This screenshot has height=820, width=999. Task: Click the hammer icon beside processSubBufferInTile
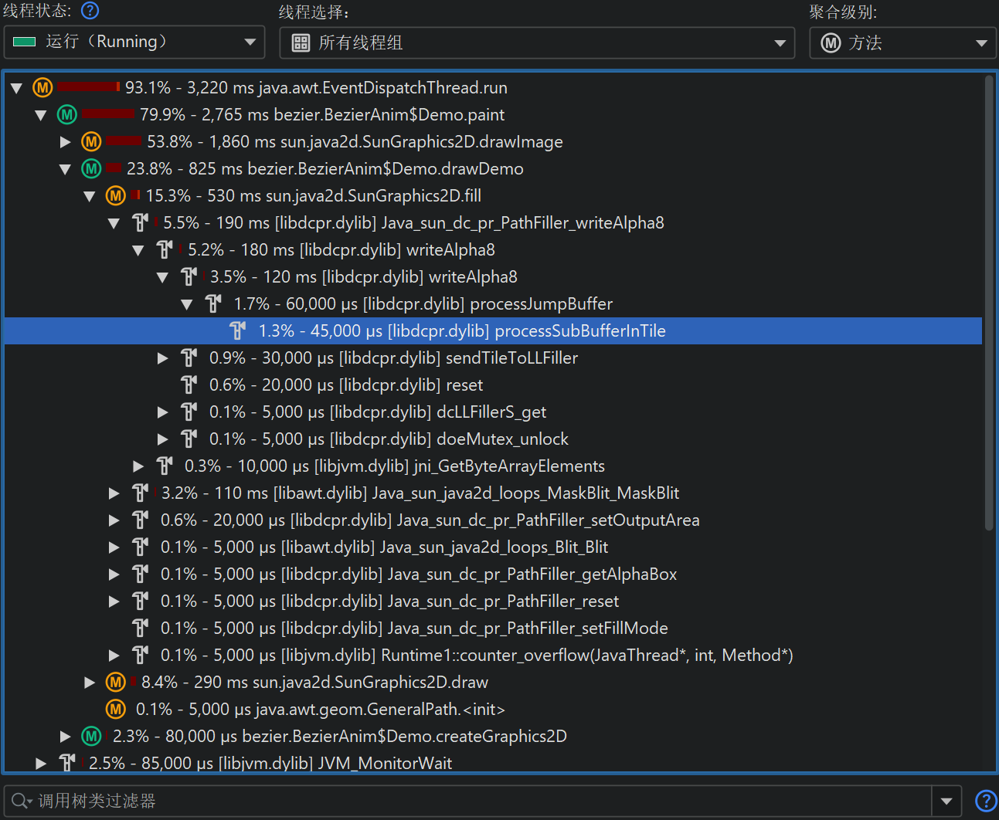coord(238,331)
